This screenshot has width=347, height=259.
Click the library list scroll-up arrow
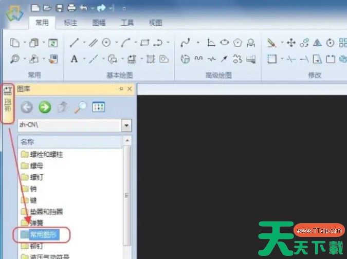[127, 140]
